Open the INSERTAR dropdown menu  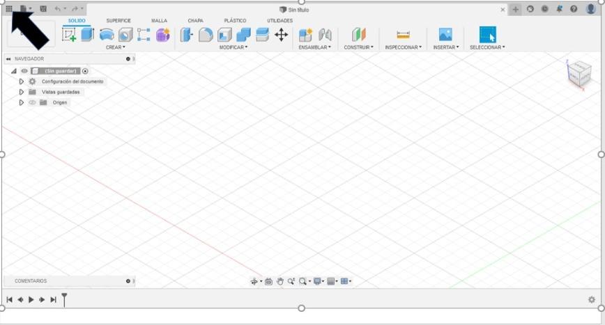coord(445,47)
